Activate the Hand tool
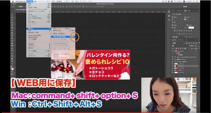The height and width of the screenshot is (113, 211). (x=12, y=58)
